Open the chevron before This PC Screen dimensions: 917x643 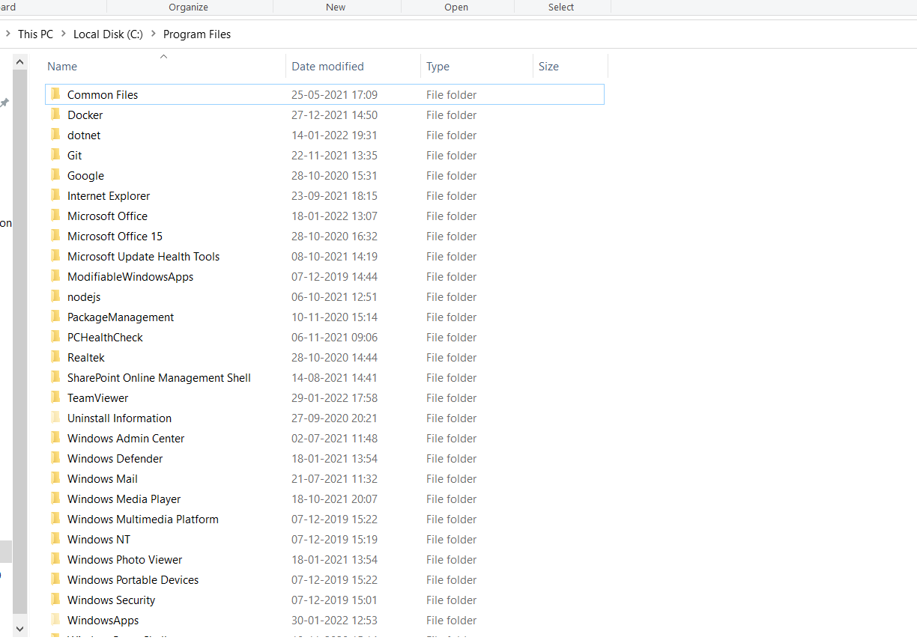point(7,34)
